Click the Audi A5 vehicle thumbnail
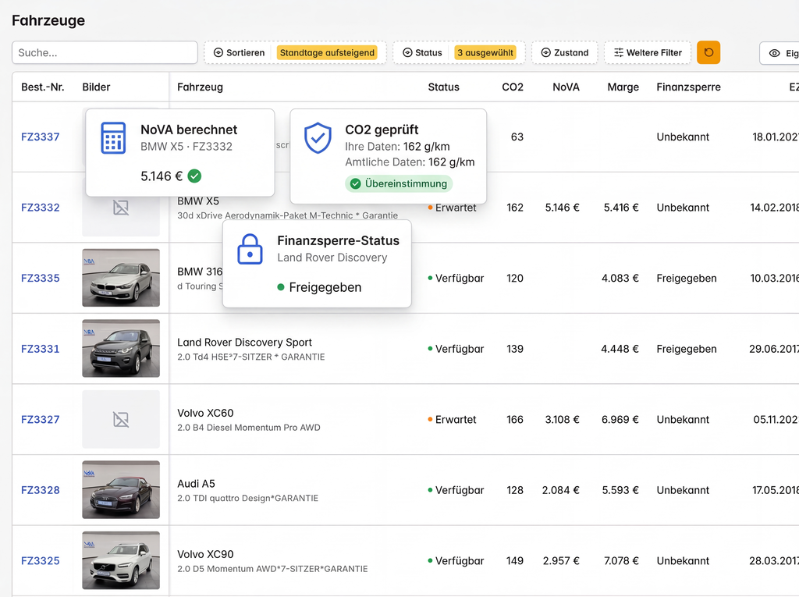The height and width of the screenshot is (597, 799). (x=121, y=490)
